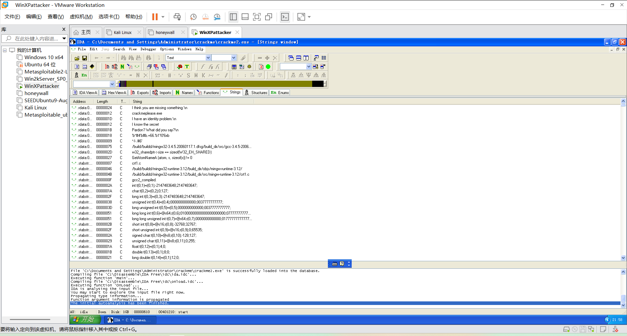Screen dimensions: 627x336
Task: Click the open file icon in IDA toolbar
Action: pos(77,58)
